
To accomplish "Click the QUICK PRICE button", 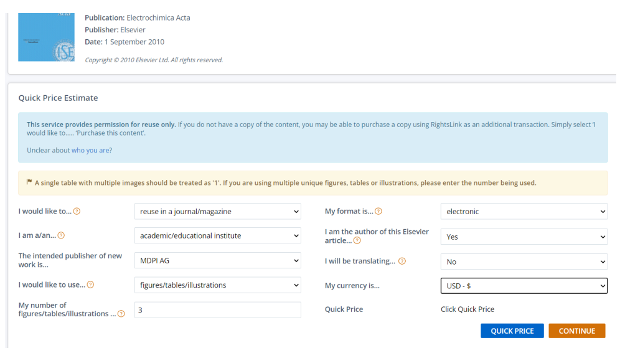I will [512, 331].
